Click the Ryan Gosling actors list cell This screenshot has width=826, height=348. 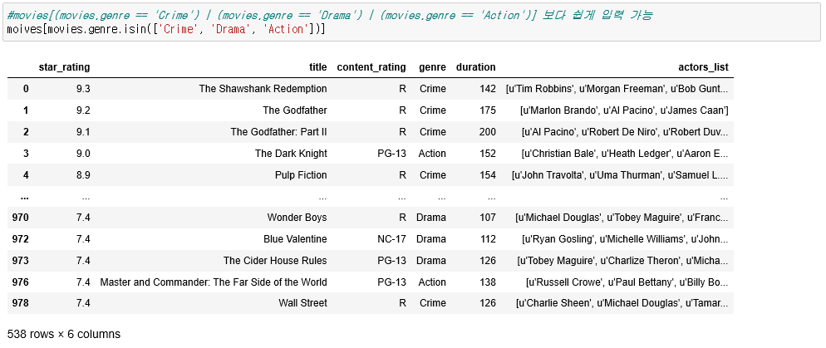click(625, 239)
